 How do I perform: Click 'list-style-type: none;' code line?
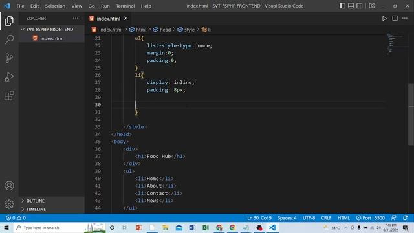(180, 46)
